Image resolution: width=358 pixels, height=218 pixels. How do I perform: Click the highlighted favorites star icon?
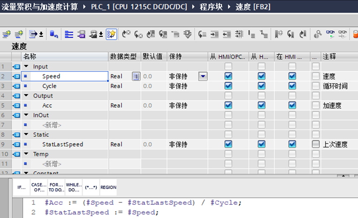click(x=111, y=34)
